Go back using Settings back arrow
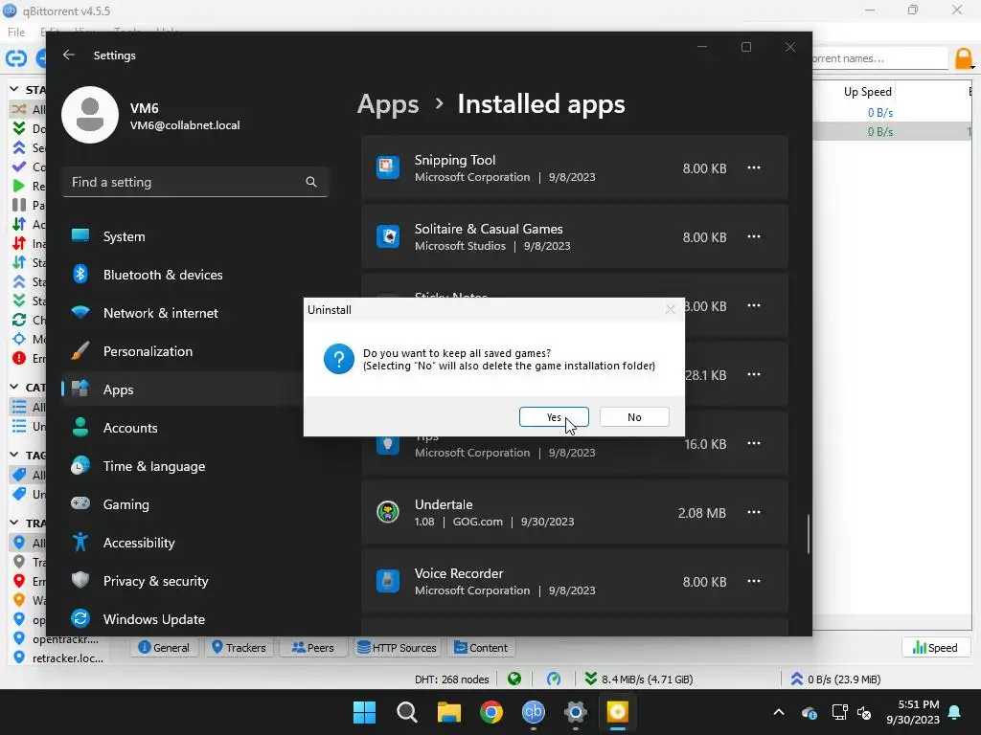The height and width of the screenshot is (735, 981). (x=69, y=55)
